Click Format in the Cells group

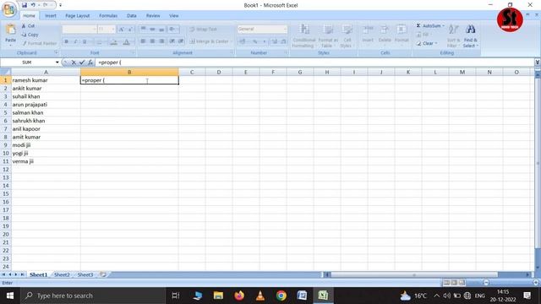[402, 34]
